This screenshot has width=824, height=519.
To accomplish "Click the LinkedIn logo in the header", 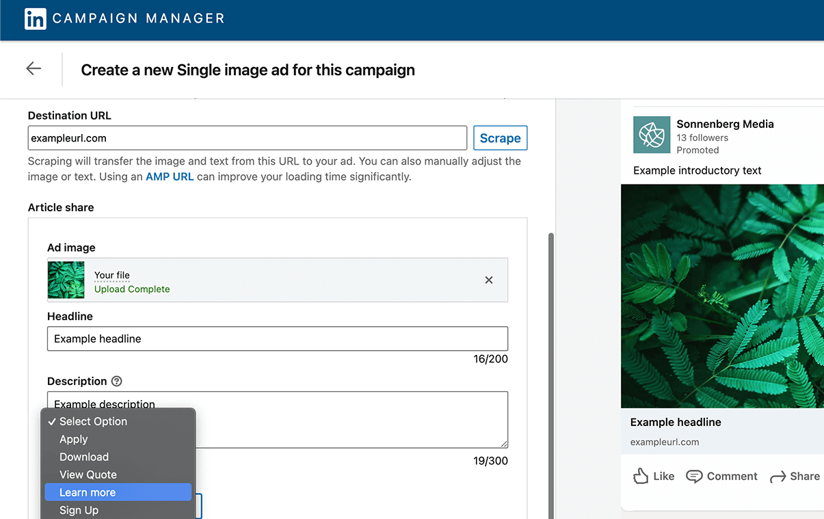I will [35, 18].
